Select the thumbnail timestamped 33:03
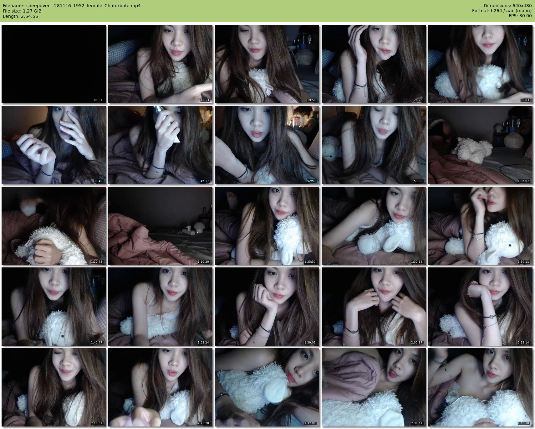 480,64
